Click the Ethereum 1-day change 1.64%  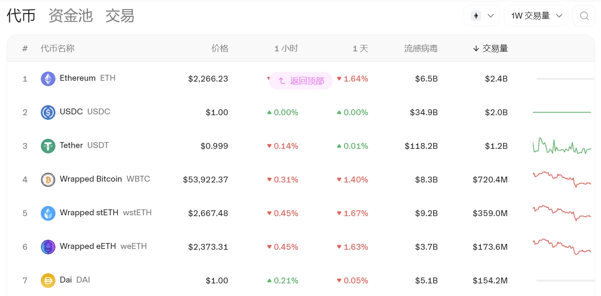352,79
